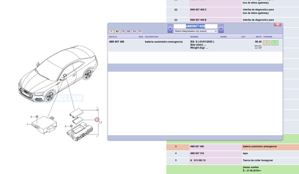Click the ARTICLE column header

[113, 37]
